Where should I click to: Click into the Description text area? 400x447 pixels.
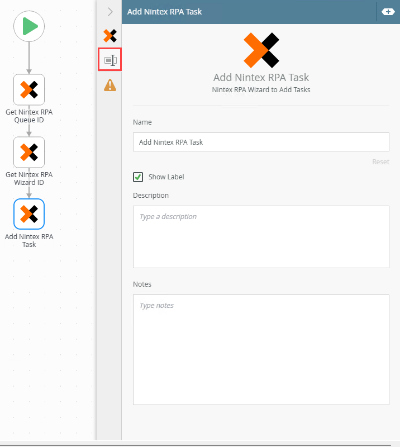[261, 236]
